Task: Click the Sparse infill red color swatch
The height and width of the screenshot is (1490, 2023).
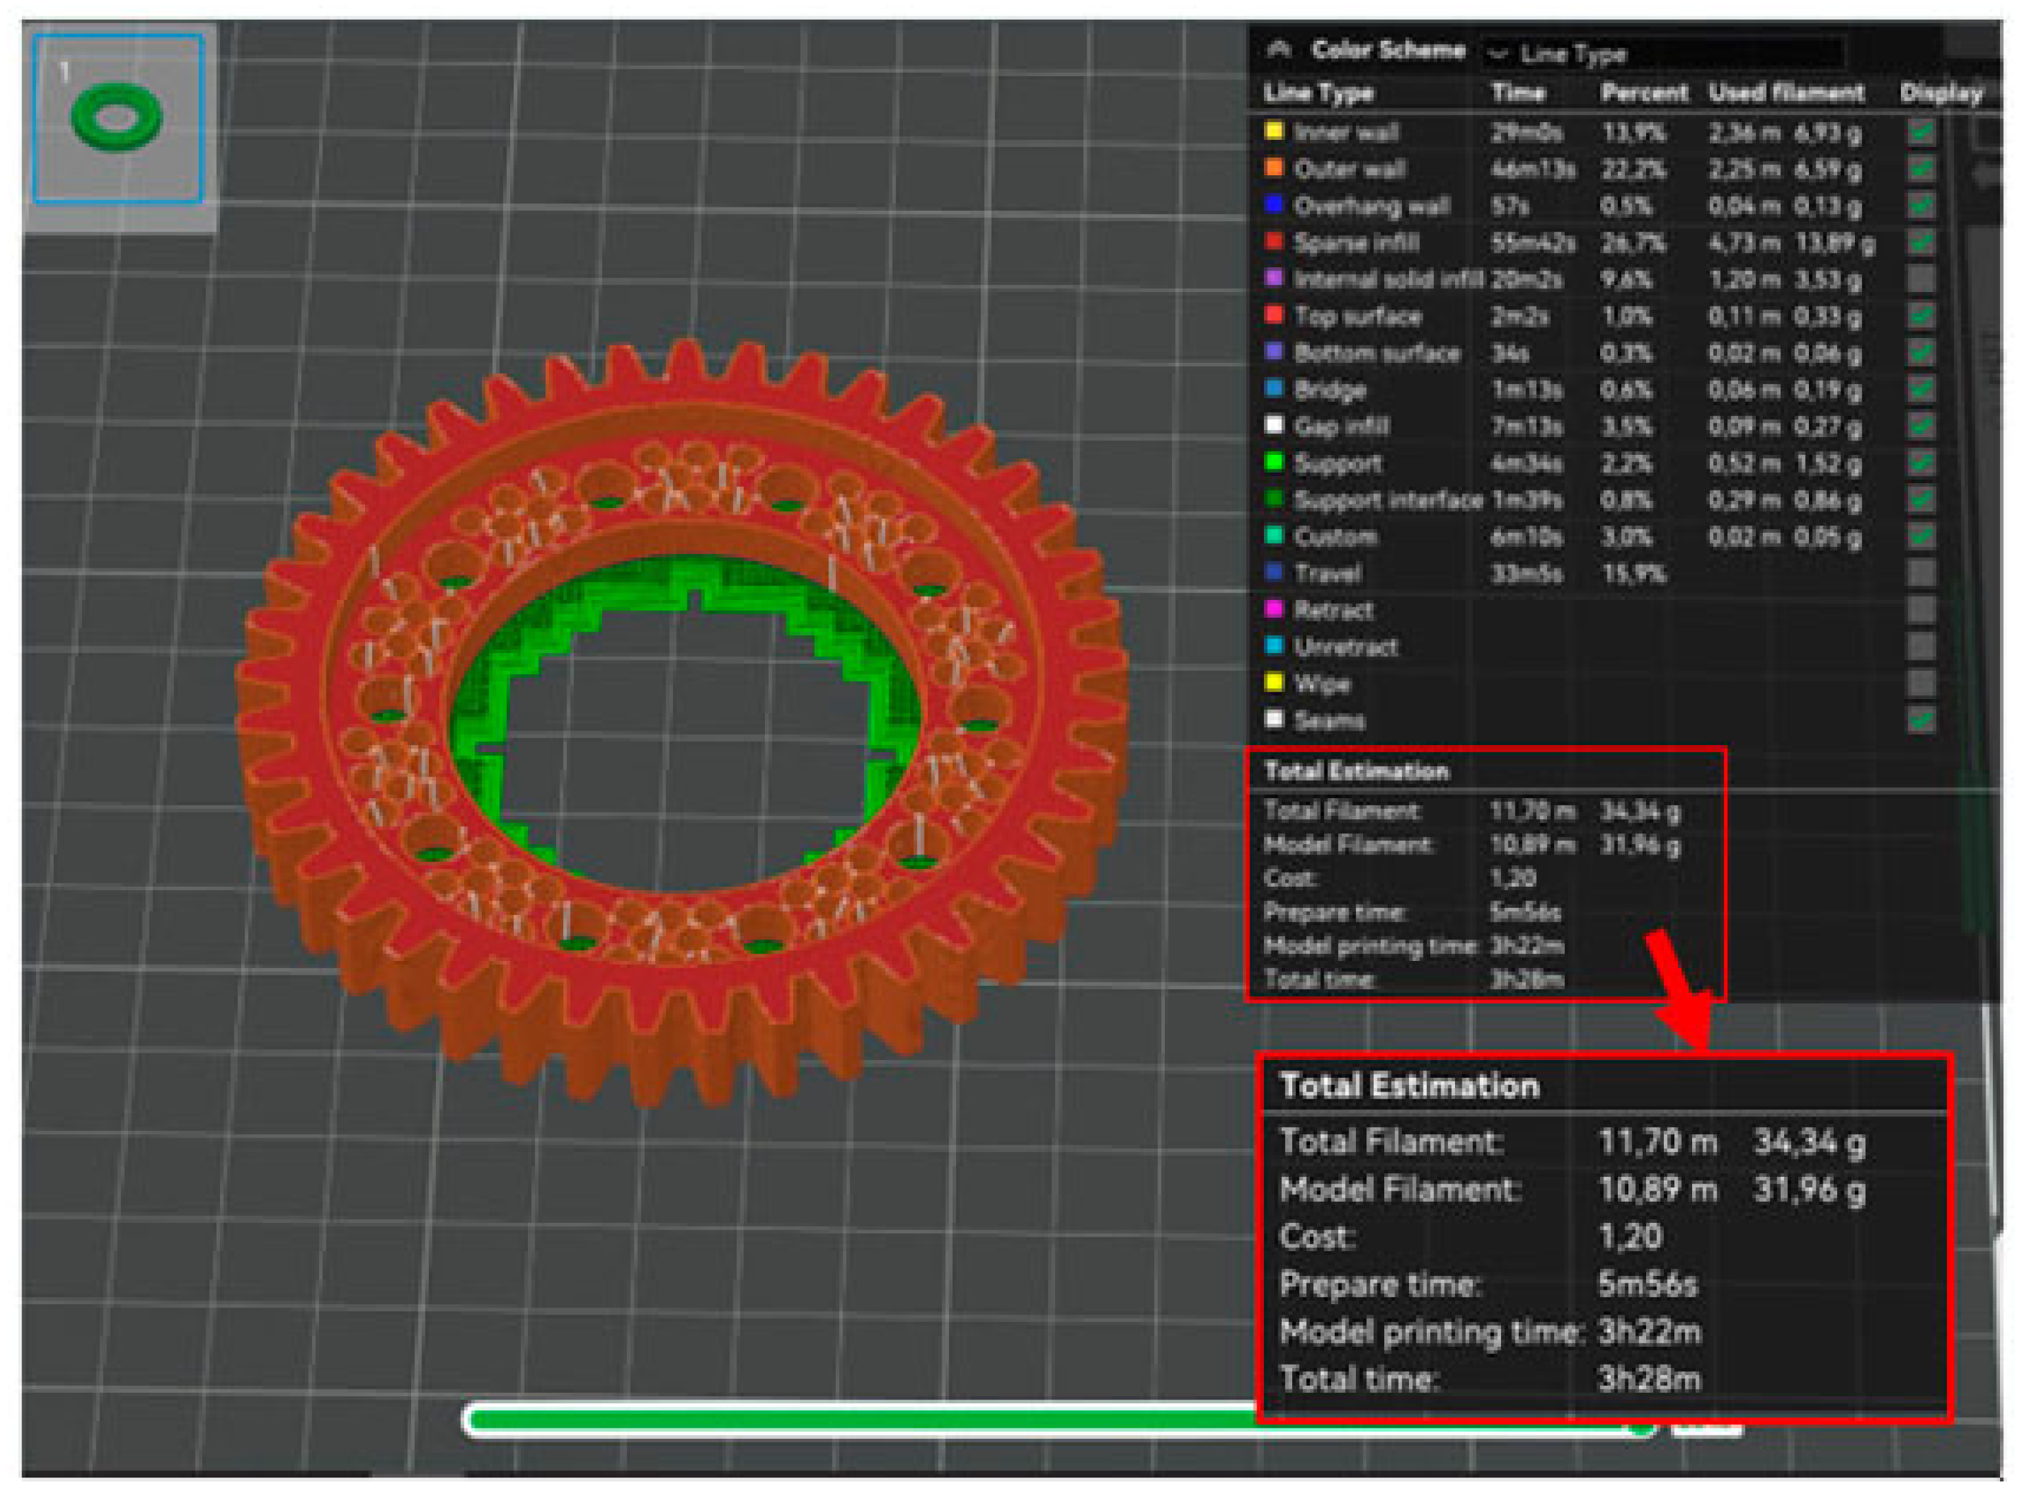Action: [1274, 242]
